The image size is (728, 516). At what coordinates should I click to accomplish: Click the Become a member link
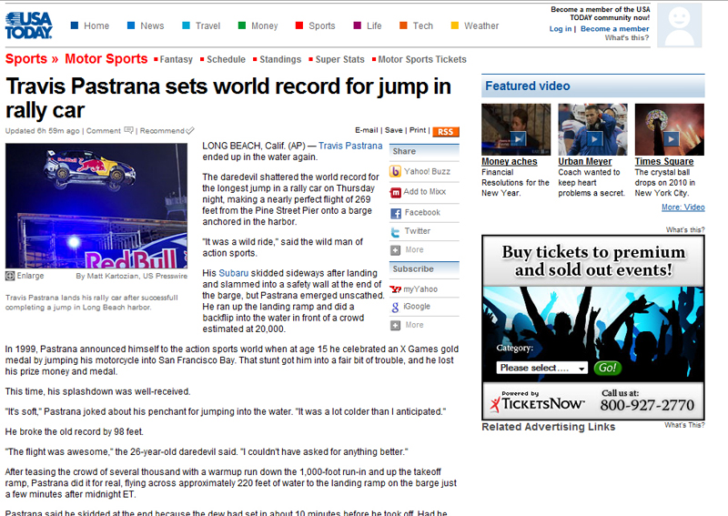tap(615, 29)
